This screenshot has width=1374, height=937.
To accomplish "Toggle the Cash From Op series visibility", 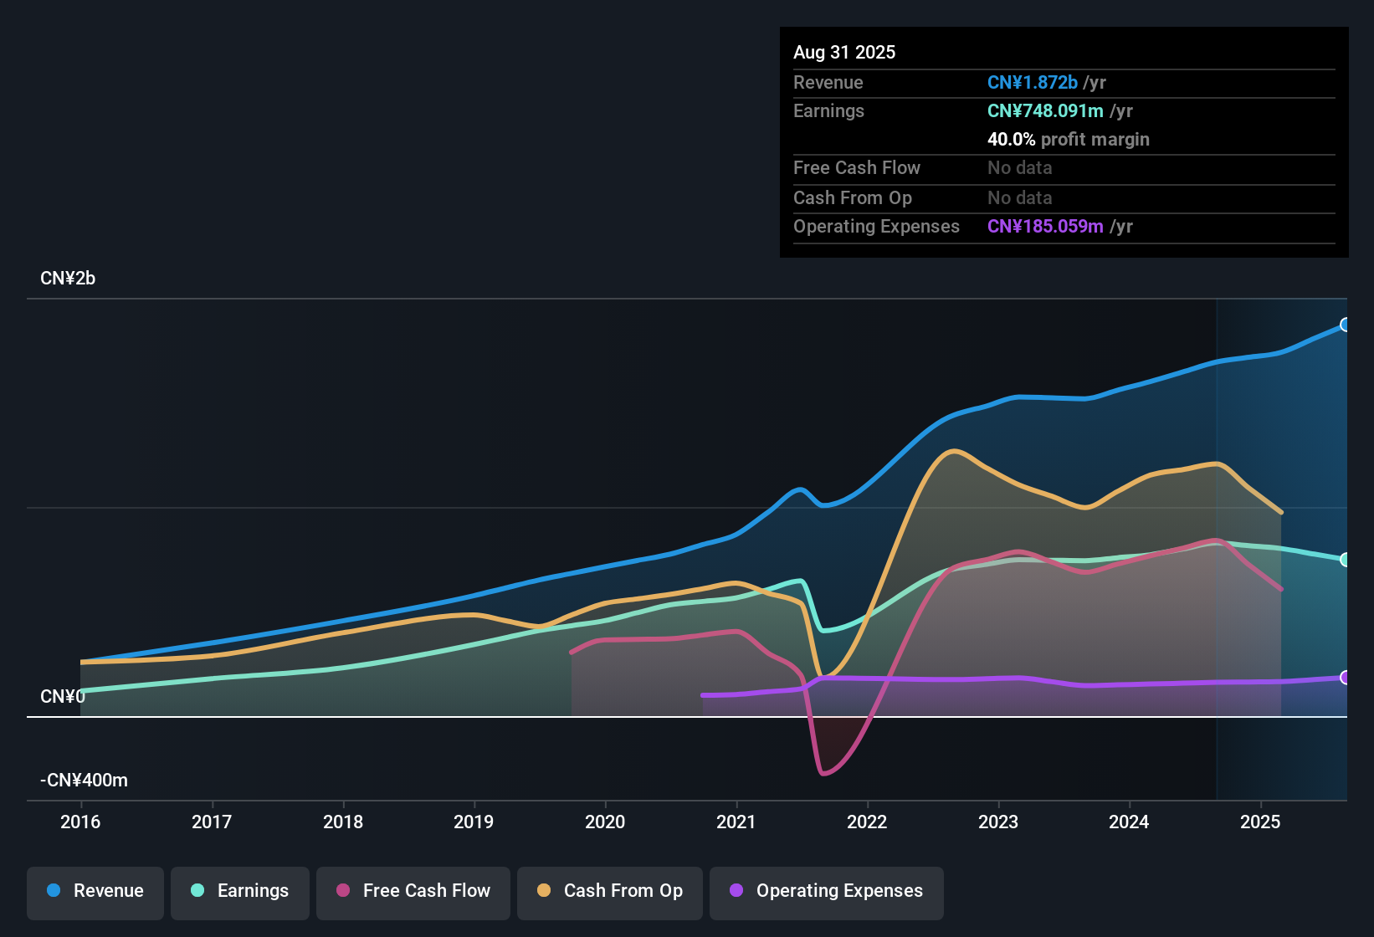I will tap(609, 891).
